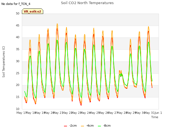Toggle the -8cm legend label

point(107,126)
